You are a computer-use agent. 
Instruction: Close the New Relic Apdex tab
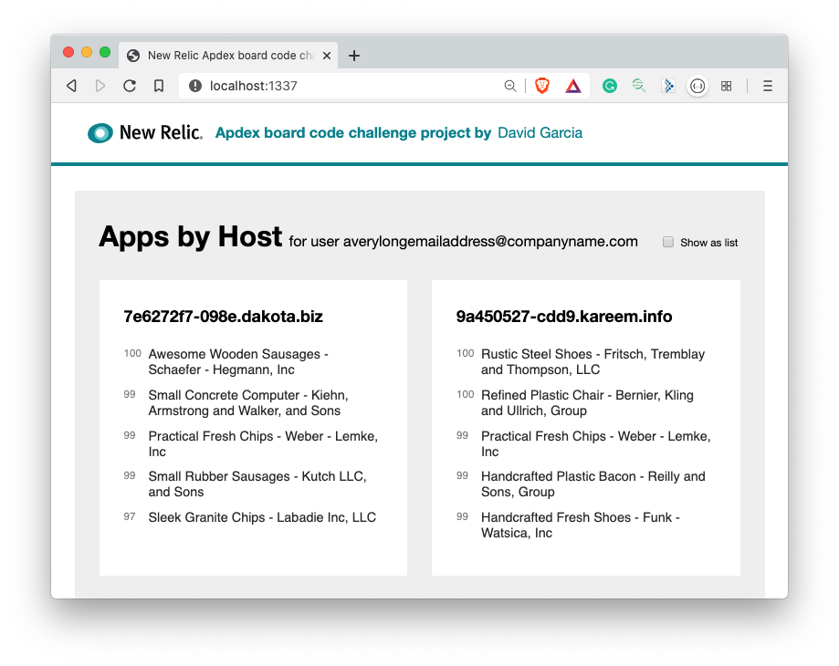pos(327,56)
